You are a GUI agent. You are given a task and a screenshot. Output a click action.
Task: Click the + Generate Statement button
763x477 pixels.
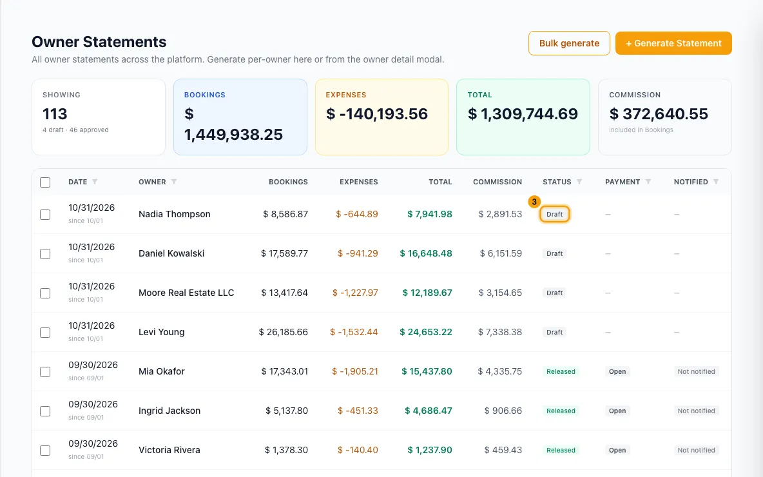(x=673, y=43)
